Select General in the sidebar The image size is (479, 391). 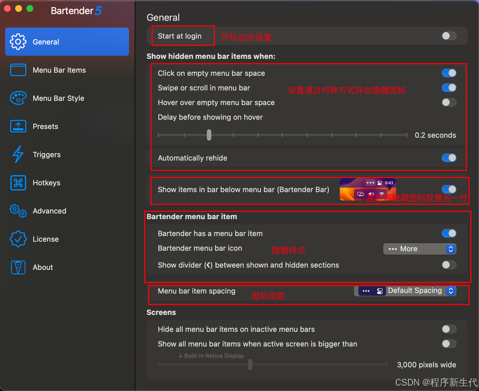67,42
